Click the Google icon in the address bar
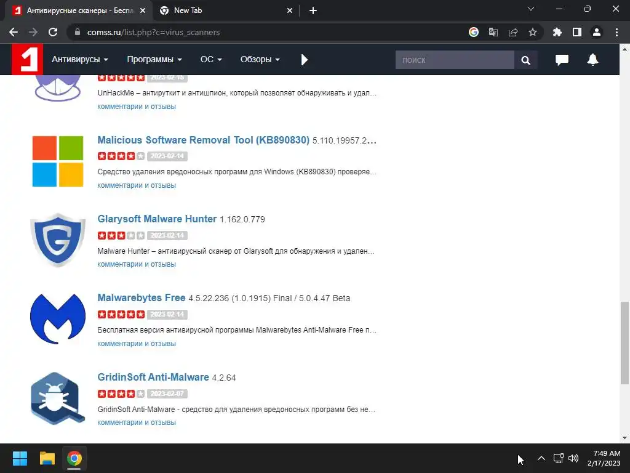Image resolution: width=630 pixels, height=473 pixels. tap(474, 32)
